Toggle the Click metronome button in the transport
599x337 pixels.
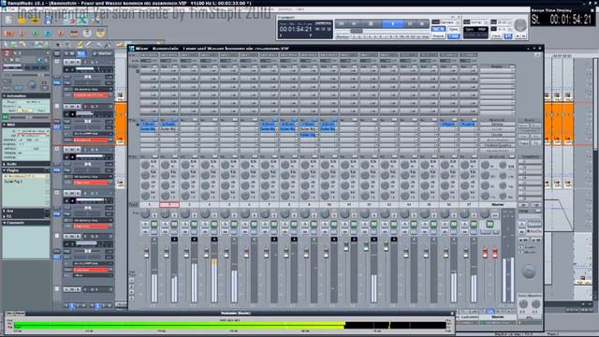(x=496, y=36)
